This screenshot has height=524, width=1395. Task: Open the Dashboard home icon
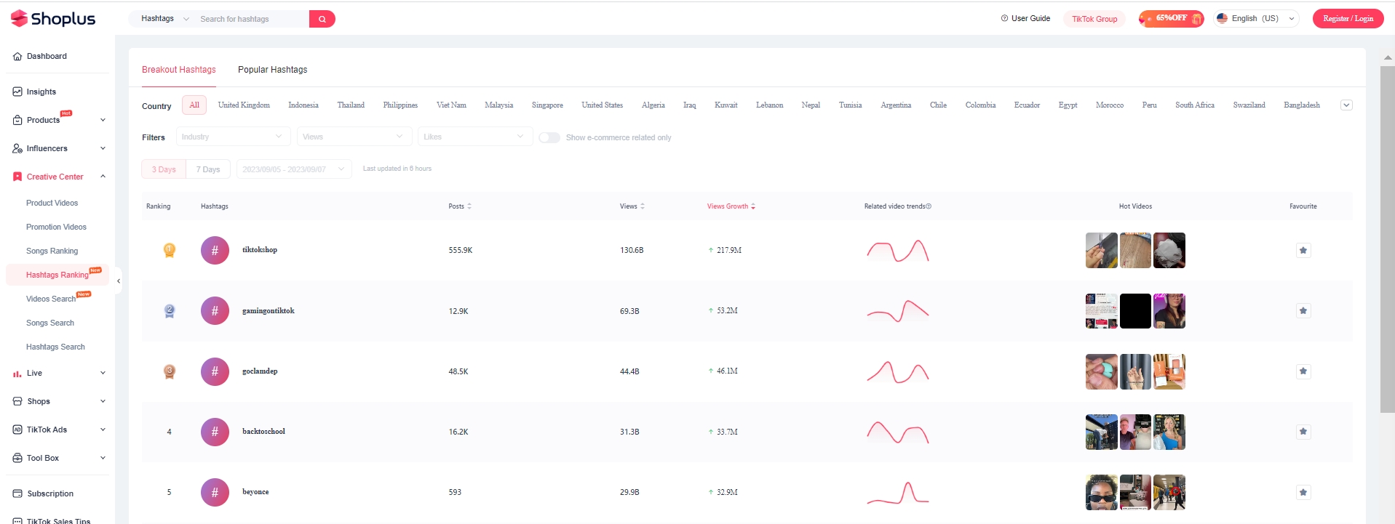[17, 56]
